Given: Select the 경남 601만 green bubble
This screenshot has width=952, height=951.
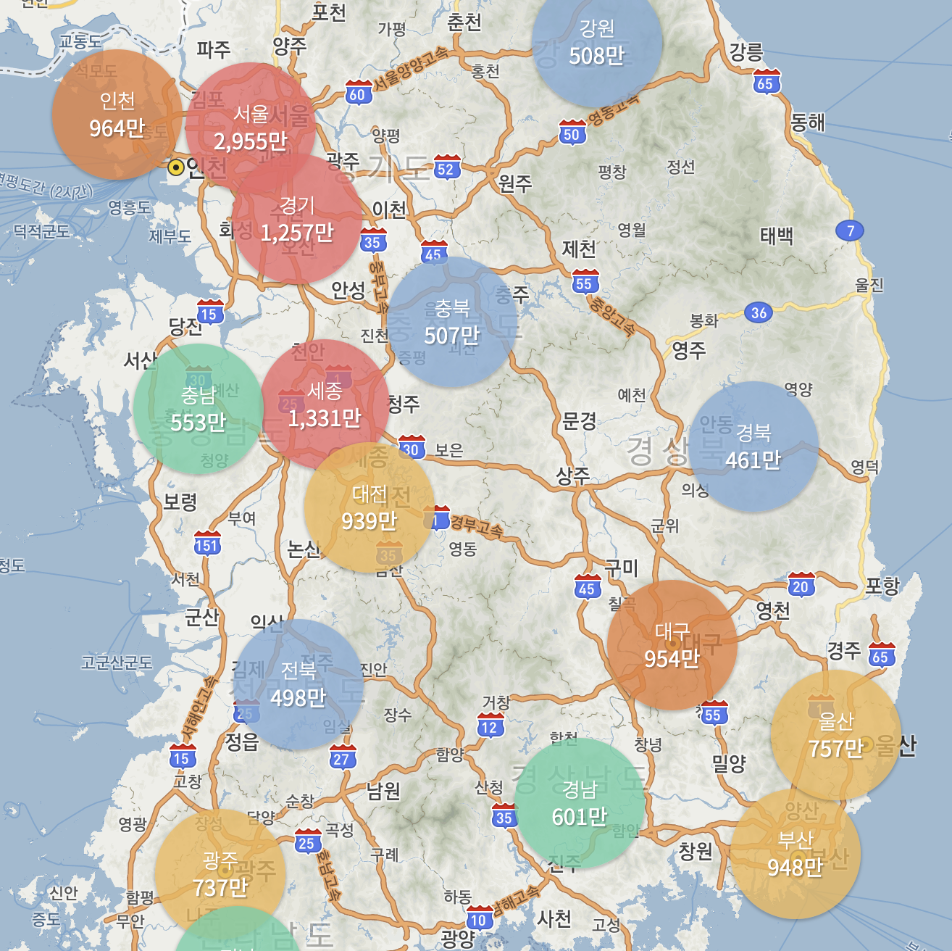Looking at the screenshot, I should (x=580, y=803).
